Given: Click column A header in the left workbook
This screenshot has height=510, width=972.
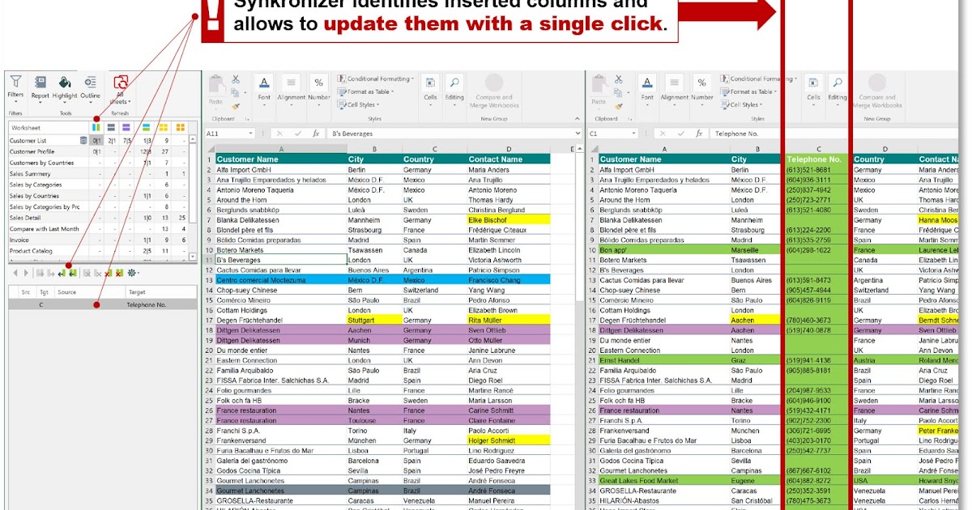Looking at the screenshot, I should coord(280,149).
